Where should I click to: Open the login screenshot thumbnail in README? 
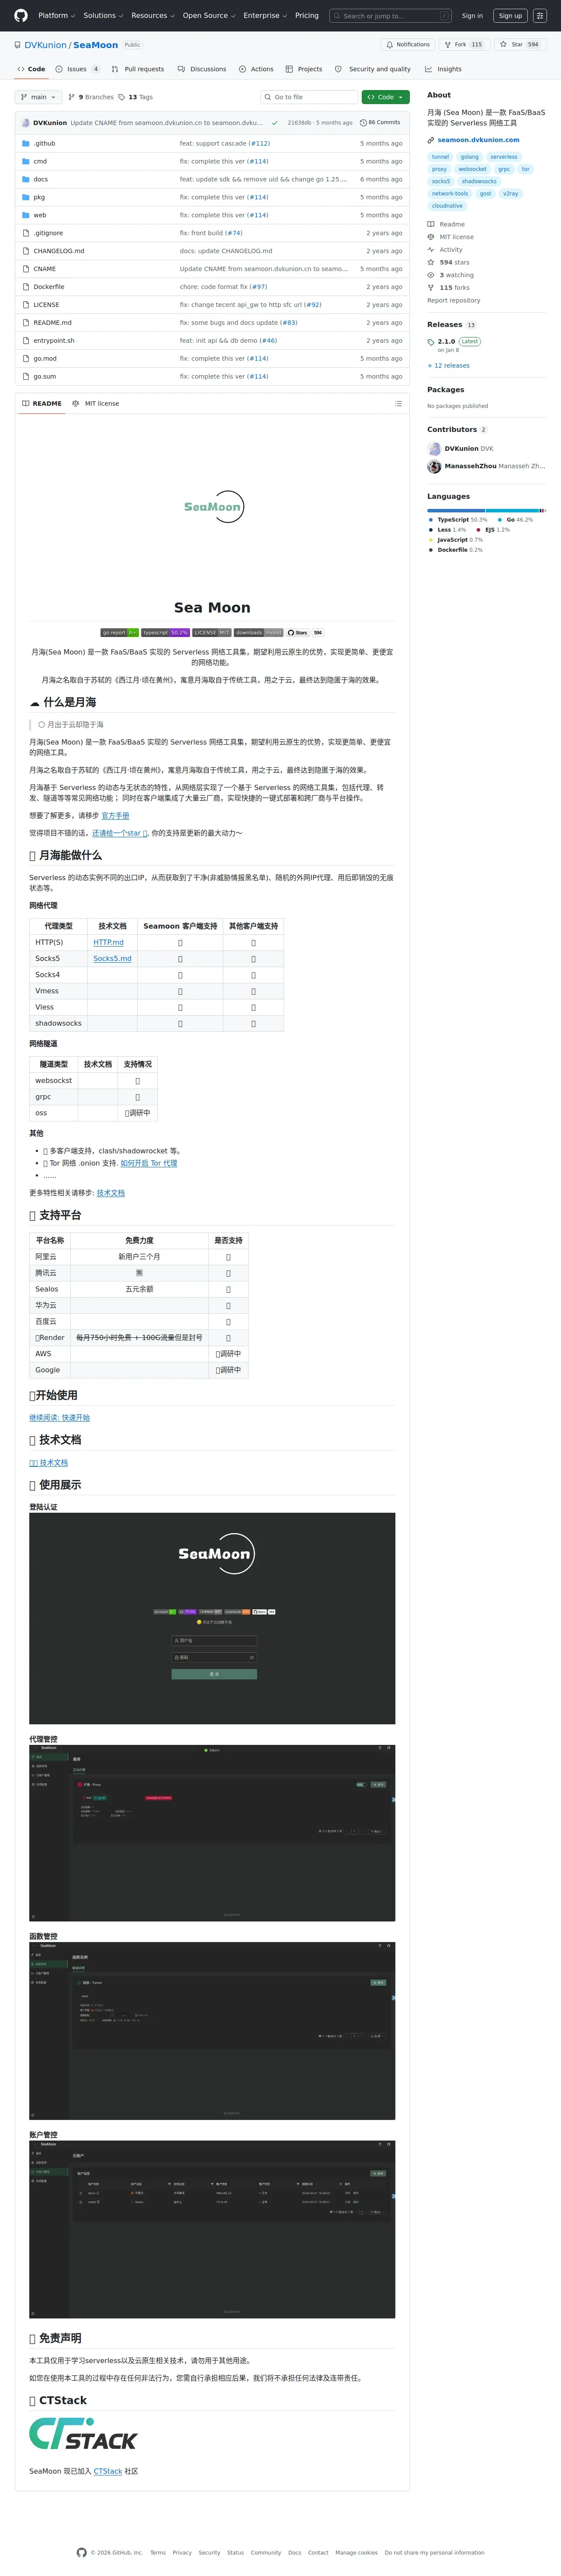(x=212, y=1618)
